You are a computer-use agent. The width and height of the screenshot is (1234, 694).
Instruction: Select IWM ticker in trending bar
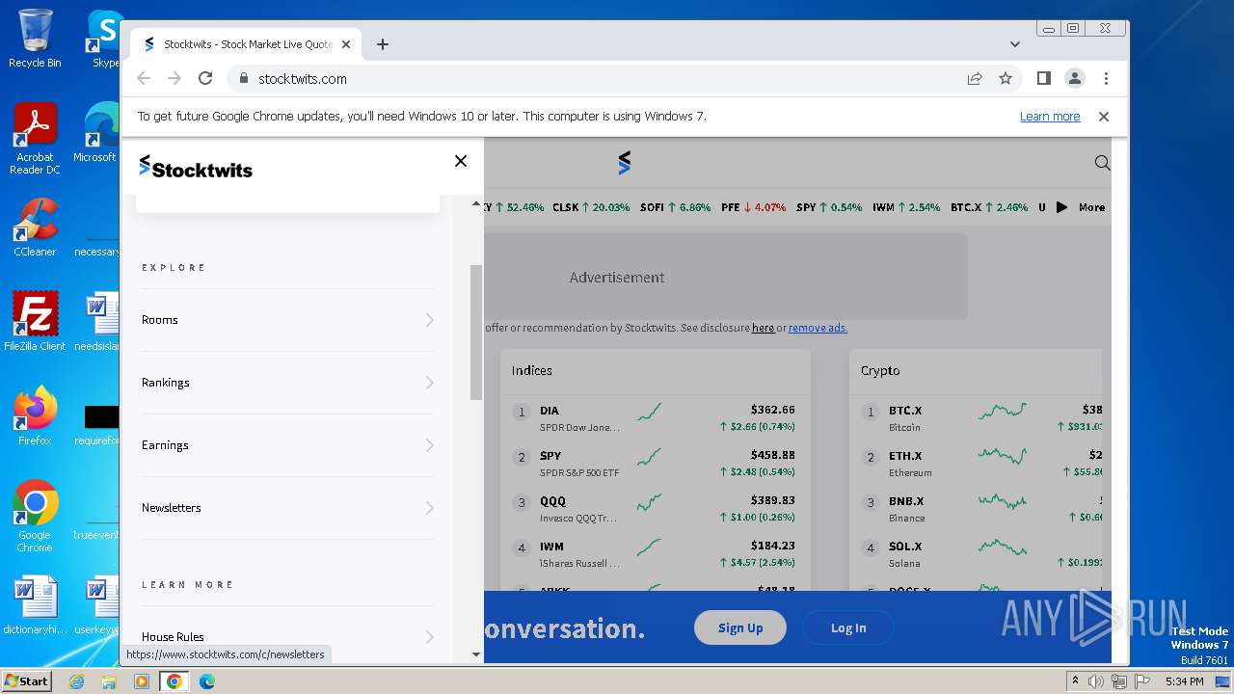[x=905, y=207]
